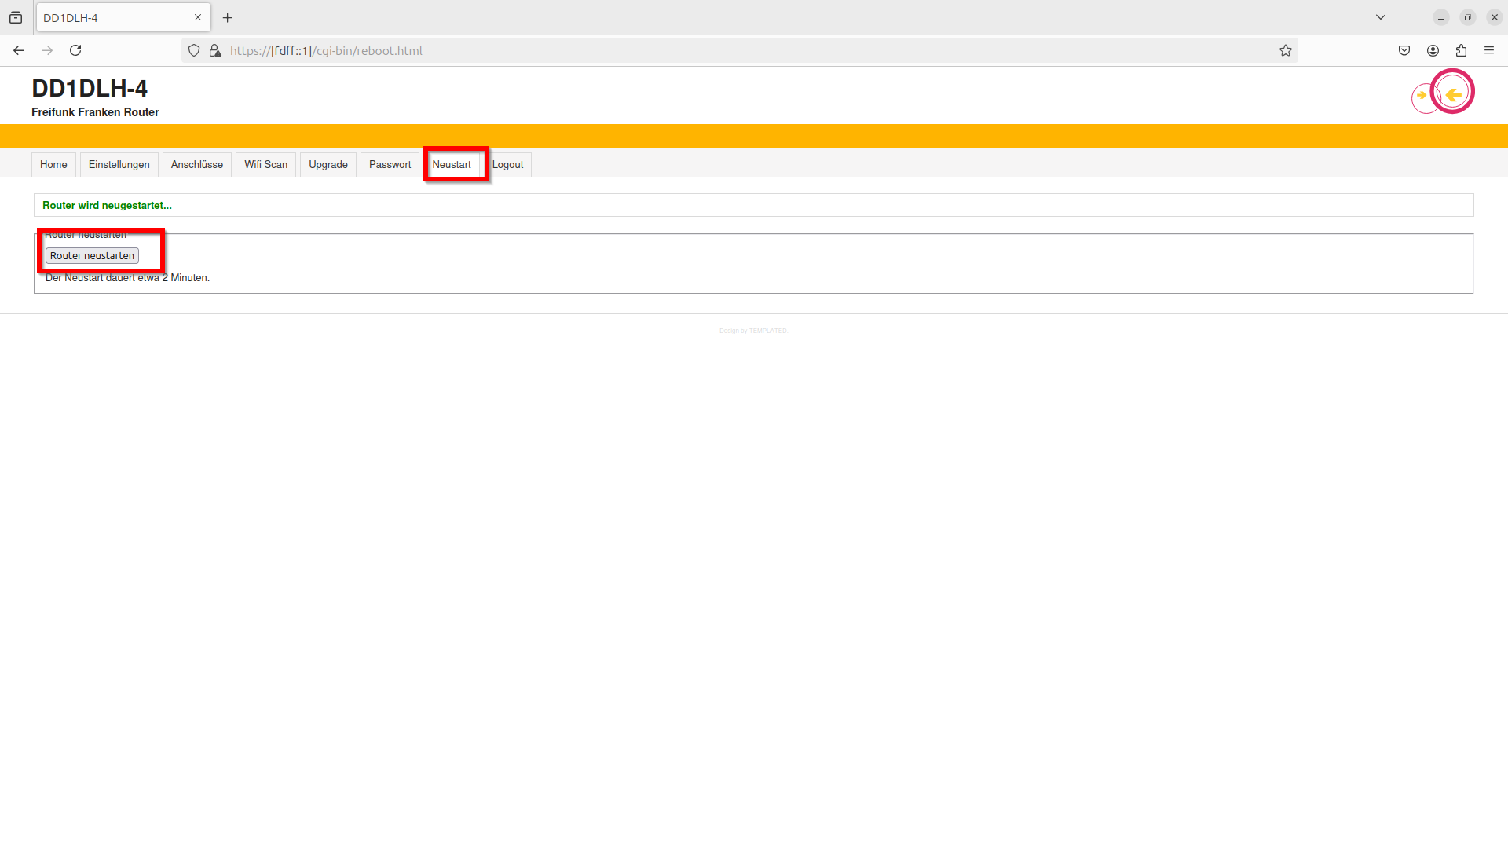Expand the list all tabs chevron
Screen dimensions: 1508x848
[x=1380, y=17]
